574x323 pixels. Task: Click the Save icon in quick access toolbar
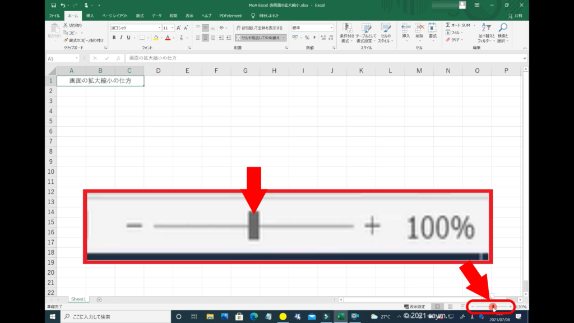click(53, 5)
